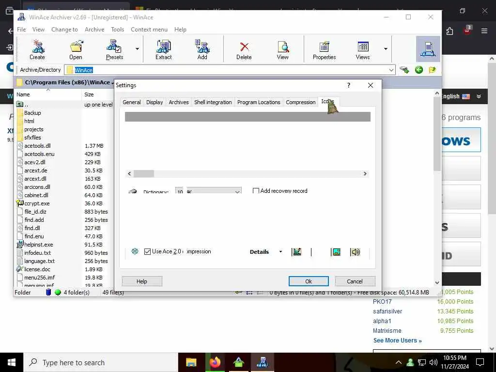The height and width of the screenshot is (372, 496).
Task: Open the Archive/Directory address dropdown
Action: [x=391, y=70]
